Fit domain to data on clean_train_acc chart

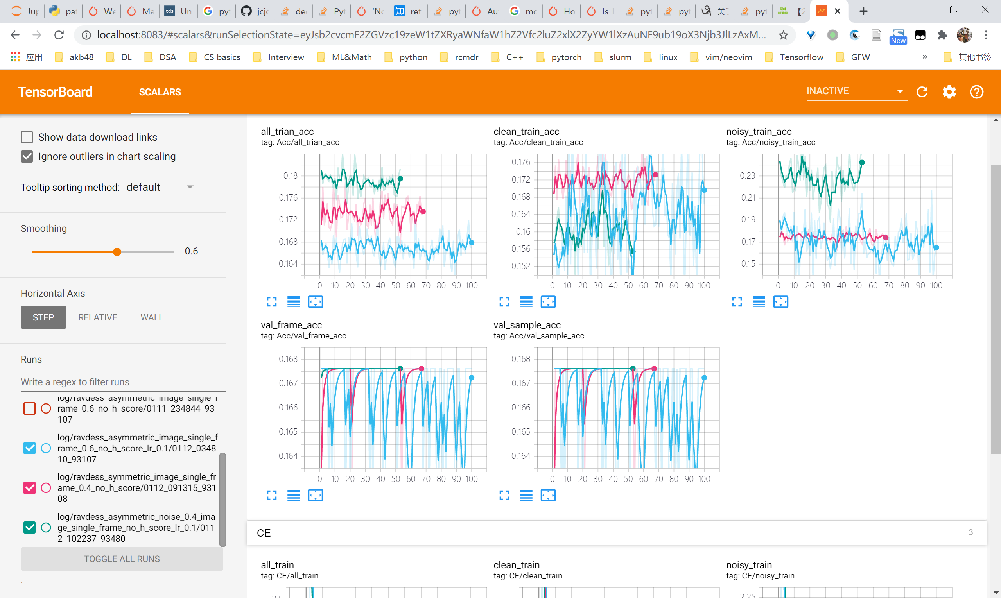[548, 302]
